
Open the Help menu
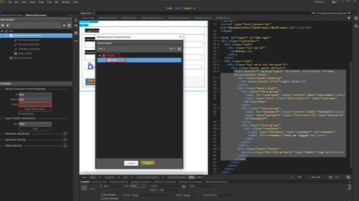click(75, 2)
